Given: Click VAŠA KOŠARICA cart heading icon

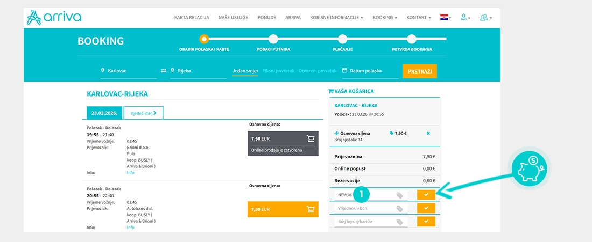Looking at the screenshot, I should click(x=331, y=91).
